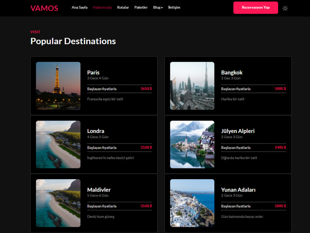Click the red VISIT label
Viewport: 310px width, 233px height.
click(35, 32)
